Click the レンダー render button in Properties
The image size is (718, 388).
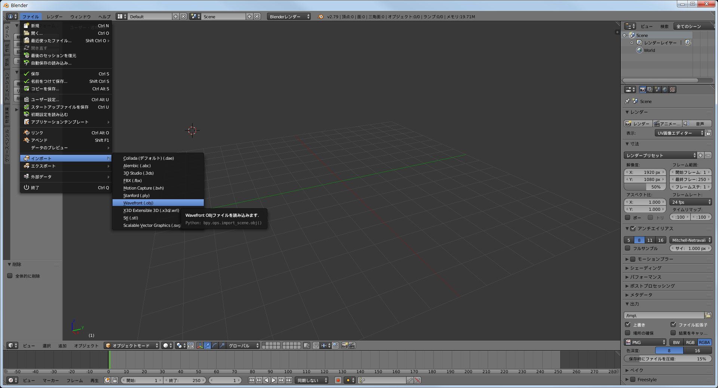[x=638, y=123]
